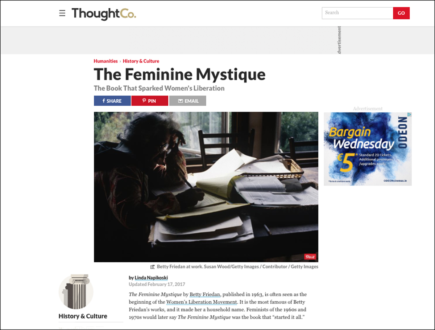Open the hamburger navigation menu
The width and height of the screenshot is (435, 330).
coord(62,13)
